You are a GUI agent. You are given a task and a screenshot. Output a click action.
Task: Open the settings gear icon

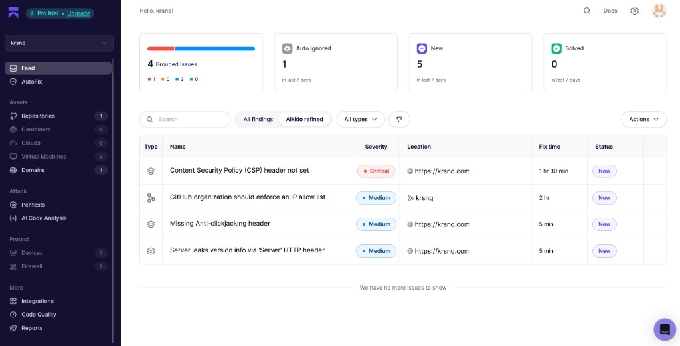point(634,11)
